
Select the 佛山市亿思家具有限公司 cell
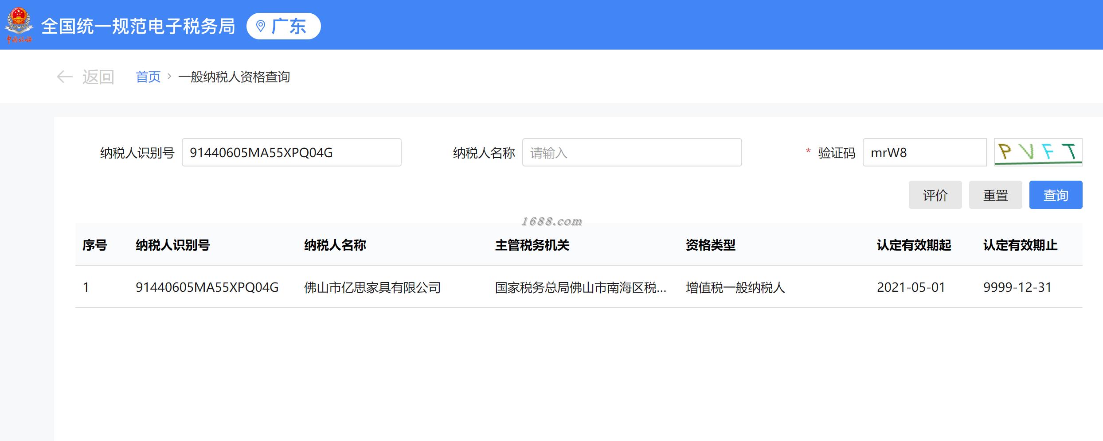372,287
